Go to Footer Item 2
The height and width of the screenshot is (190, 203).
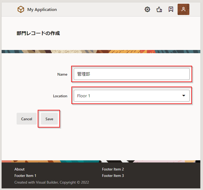(113, 169)
